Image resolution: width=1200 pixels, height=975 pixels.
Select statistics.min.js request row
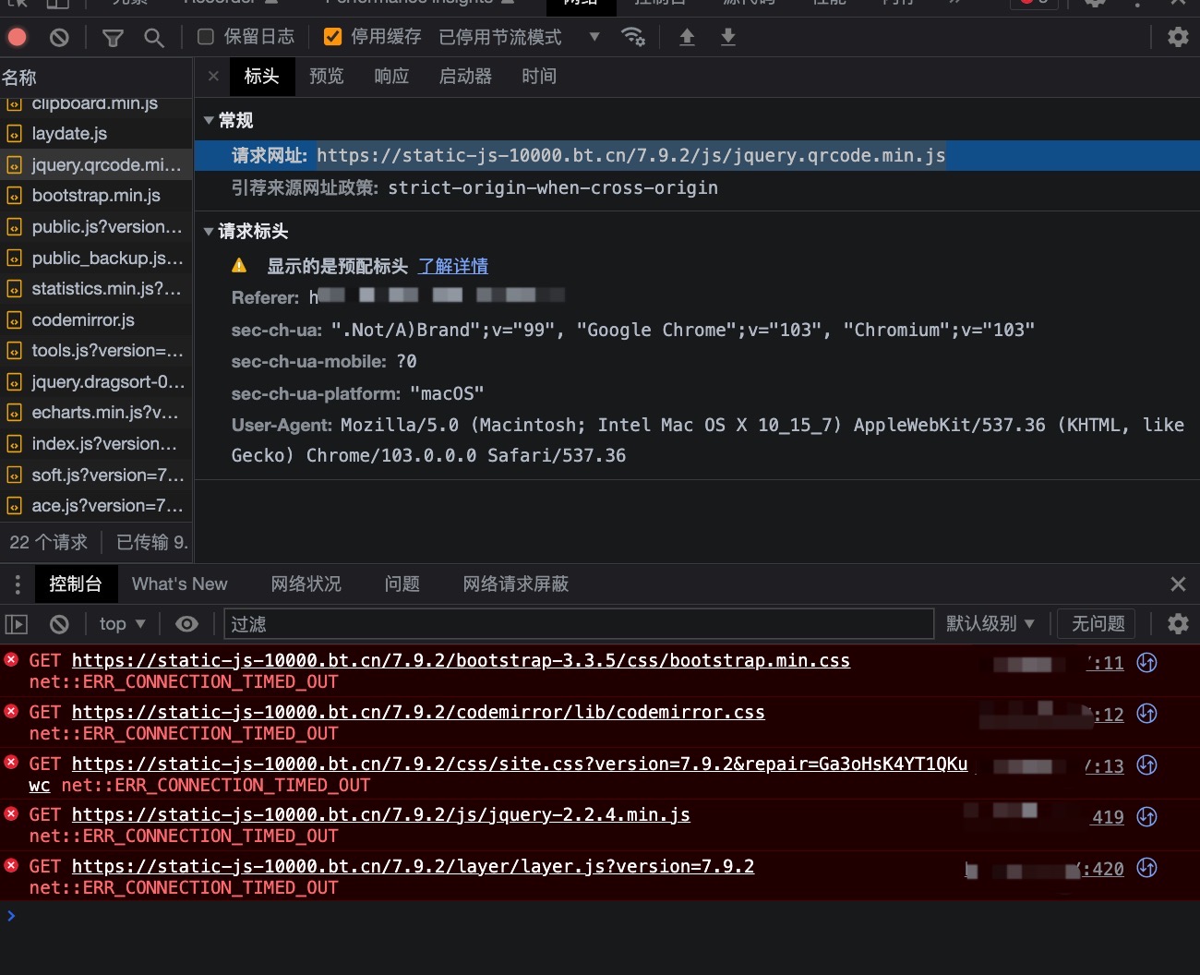[x=96, y=289]
